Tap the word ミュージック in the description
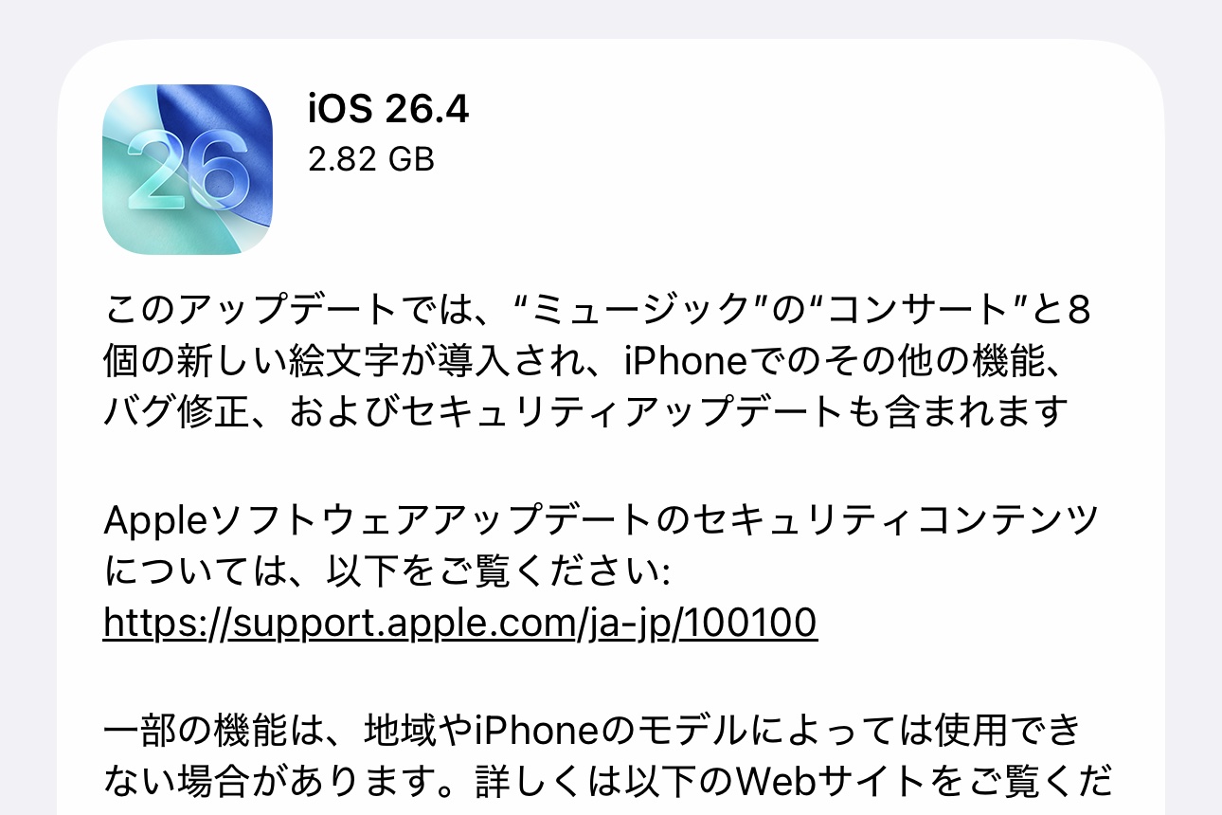The image size is (1222, 815). [x=634, y=311]
